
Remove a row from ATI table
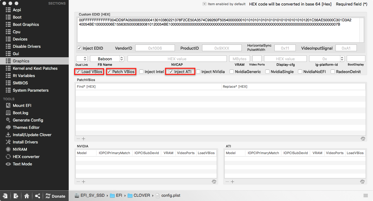(227, 182)
